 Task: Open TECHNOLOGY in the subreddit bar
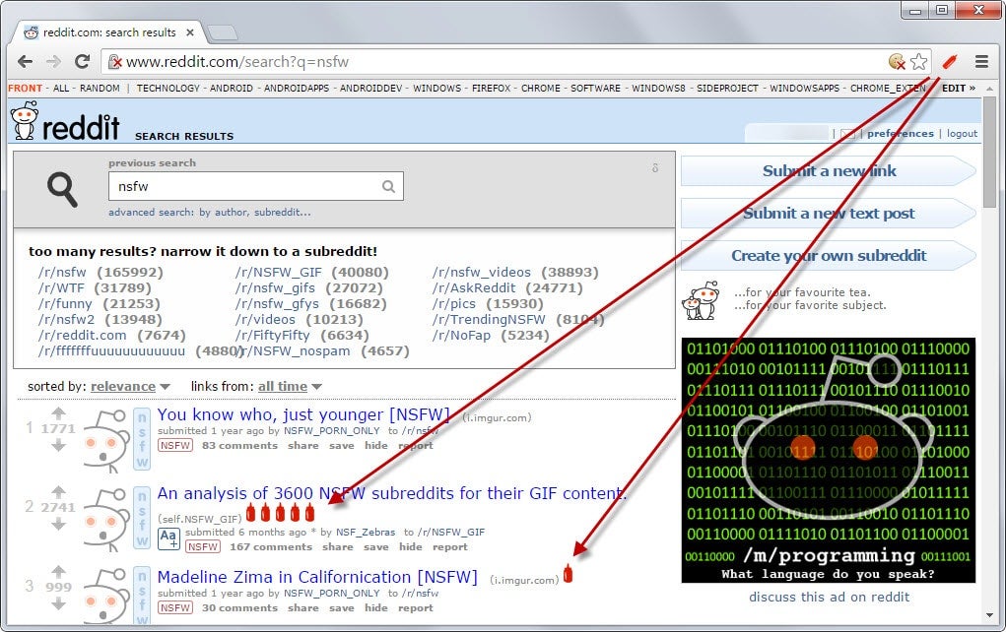[x=168, y=88]
